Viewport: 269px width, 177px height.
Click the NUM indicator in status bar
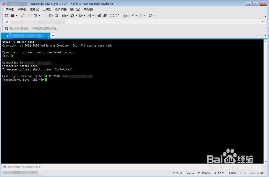260,173
